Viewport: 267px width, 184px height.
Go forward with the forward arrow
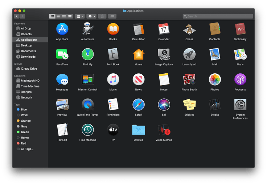pos(22,16)
